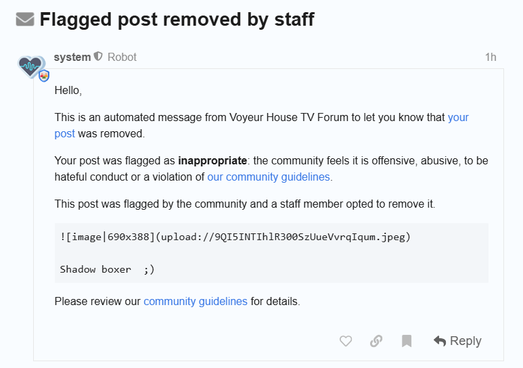The height and width of the screenshot is (368, 523).
Task: Click the small flair badge on the avatar
Action: tap(44, 76)
